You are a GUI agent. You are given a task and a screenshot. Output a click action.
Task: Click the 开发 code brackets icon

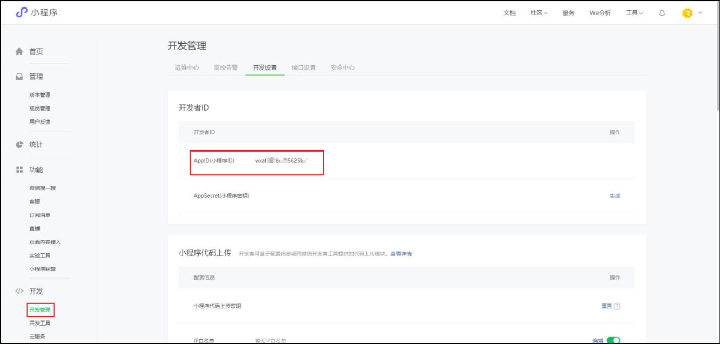(x=19, y=291)
